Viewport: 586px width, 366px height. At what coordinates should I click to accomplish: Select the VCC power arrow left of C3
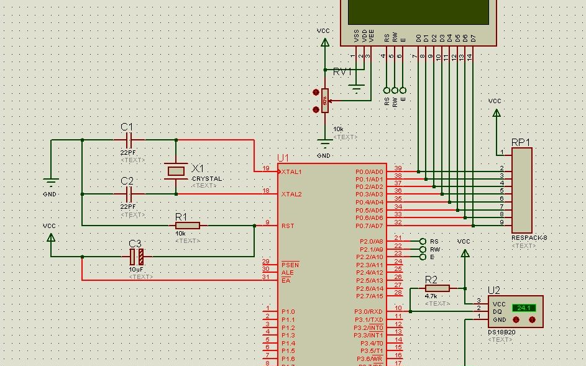click(x=51, y=237)
